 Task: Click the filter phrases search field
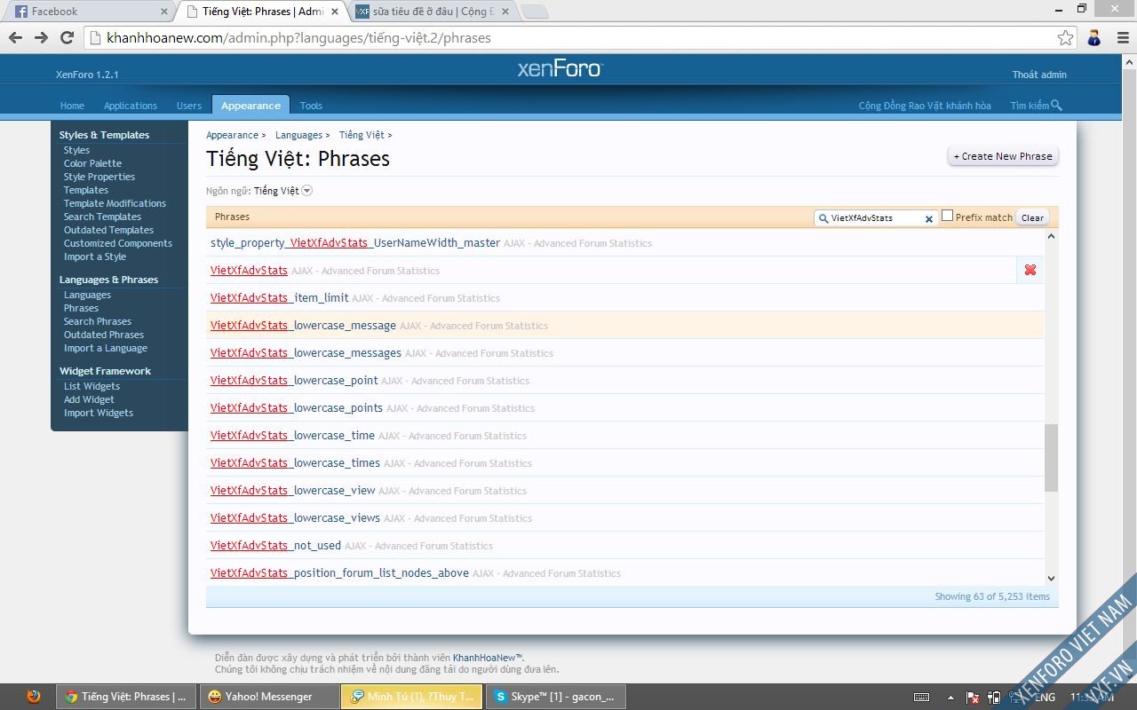point(875,218)
